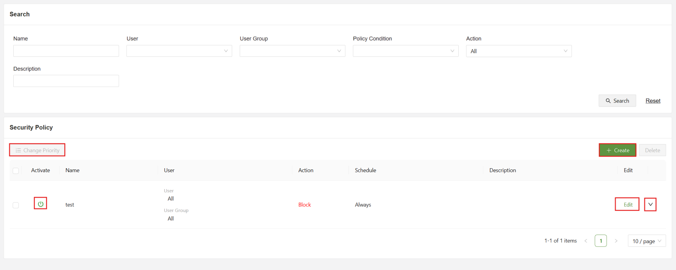Click the Name search input field
Image resolution: width=676 pixels, height=270 pixels.
coord(66,51)
